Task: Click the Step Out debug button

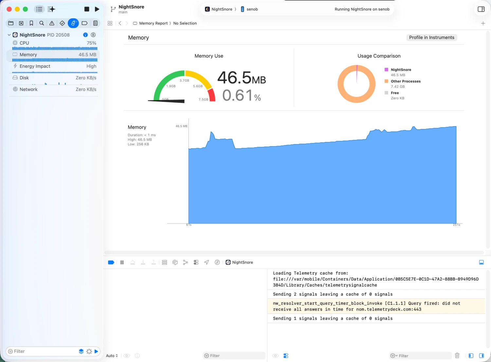Action: (x=154, y=262)
